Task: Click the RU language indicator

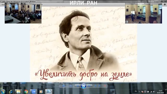Action: pos(136,91)
